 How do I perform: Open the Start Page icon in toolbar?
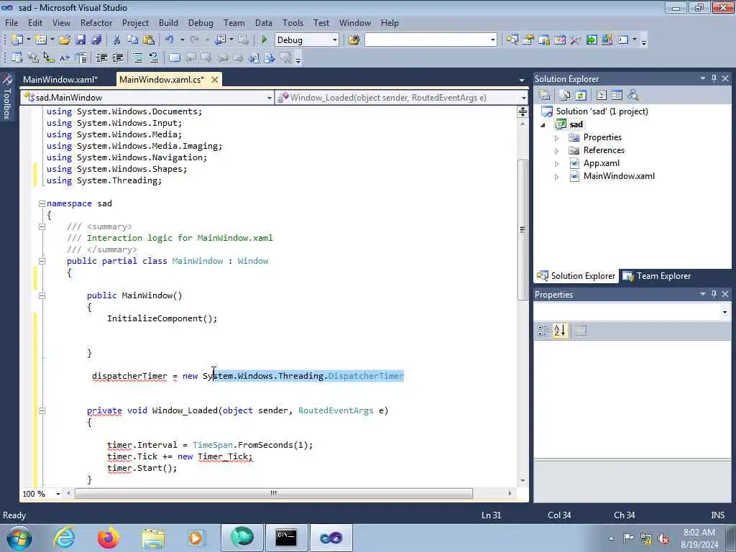click(592, 40)
